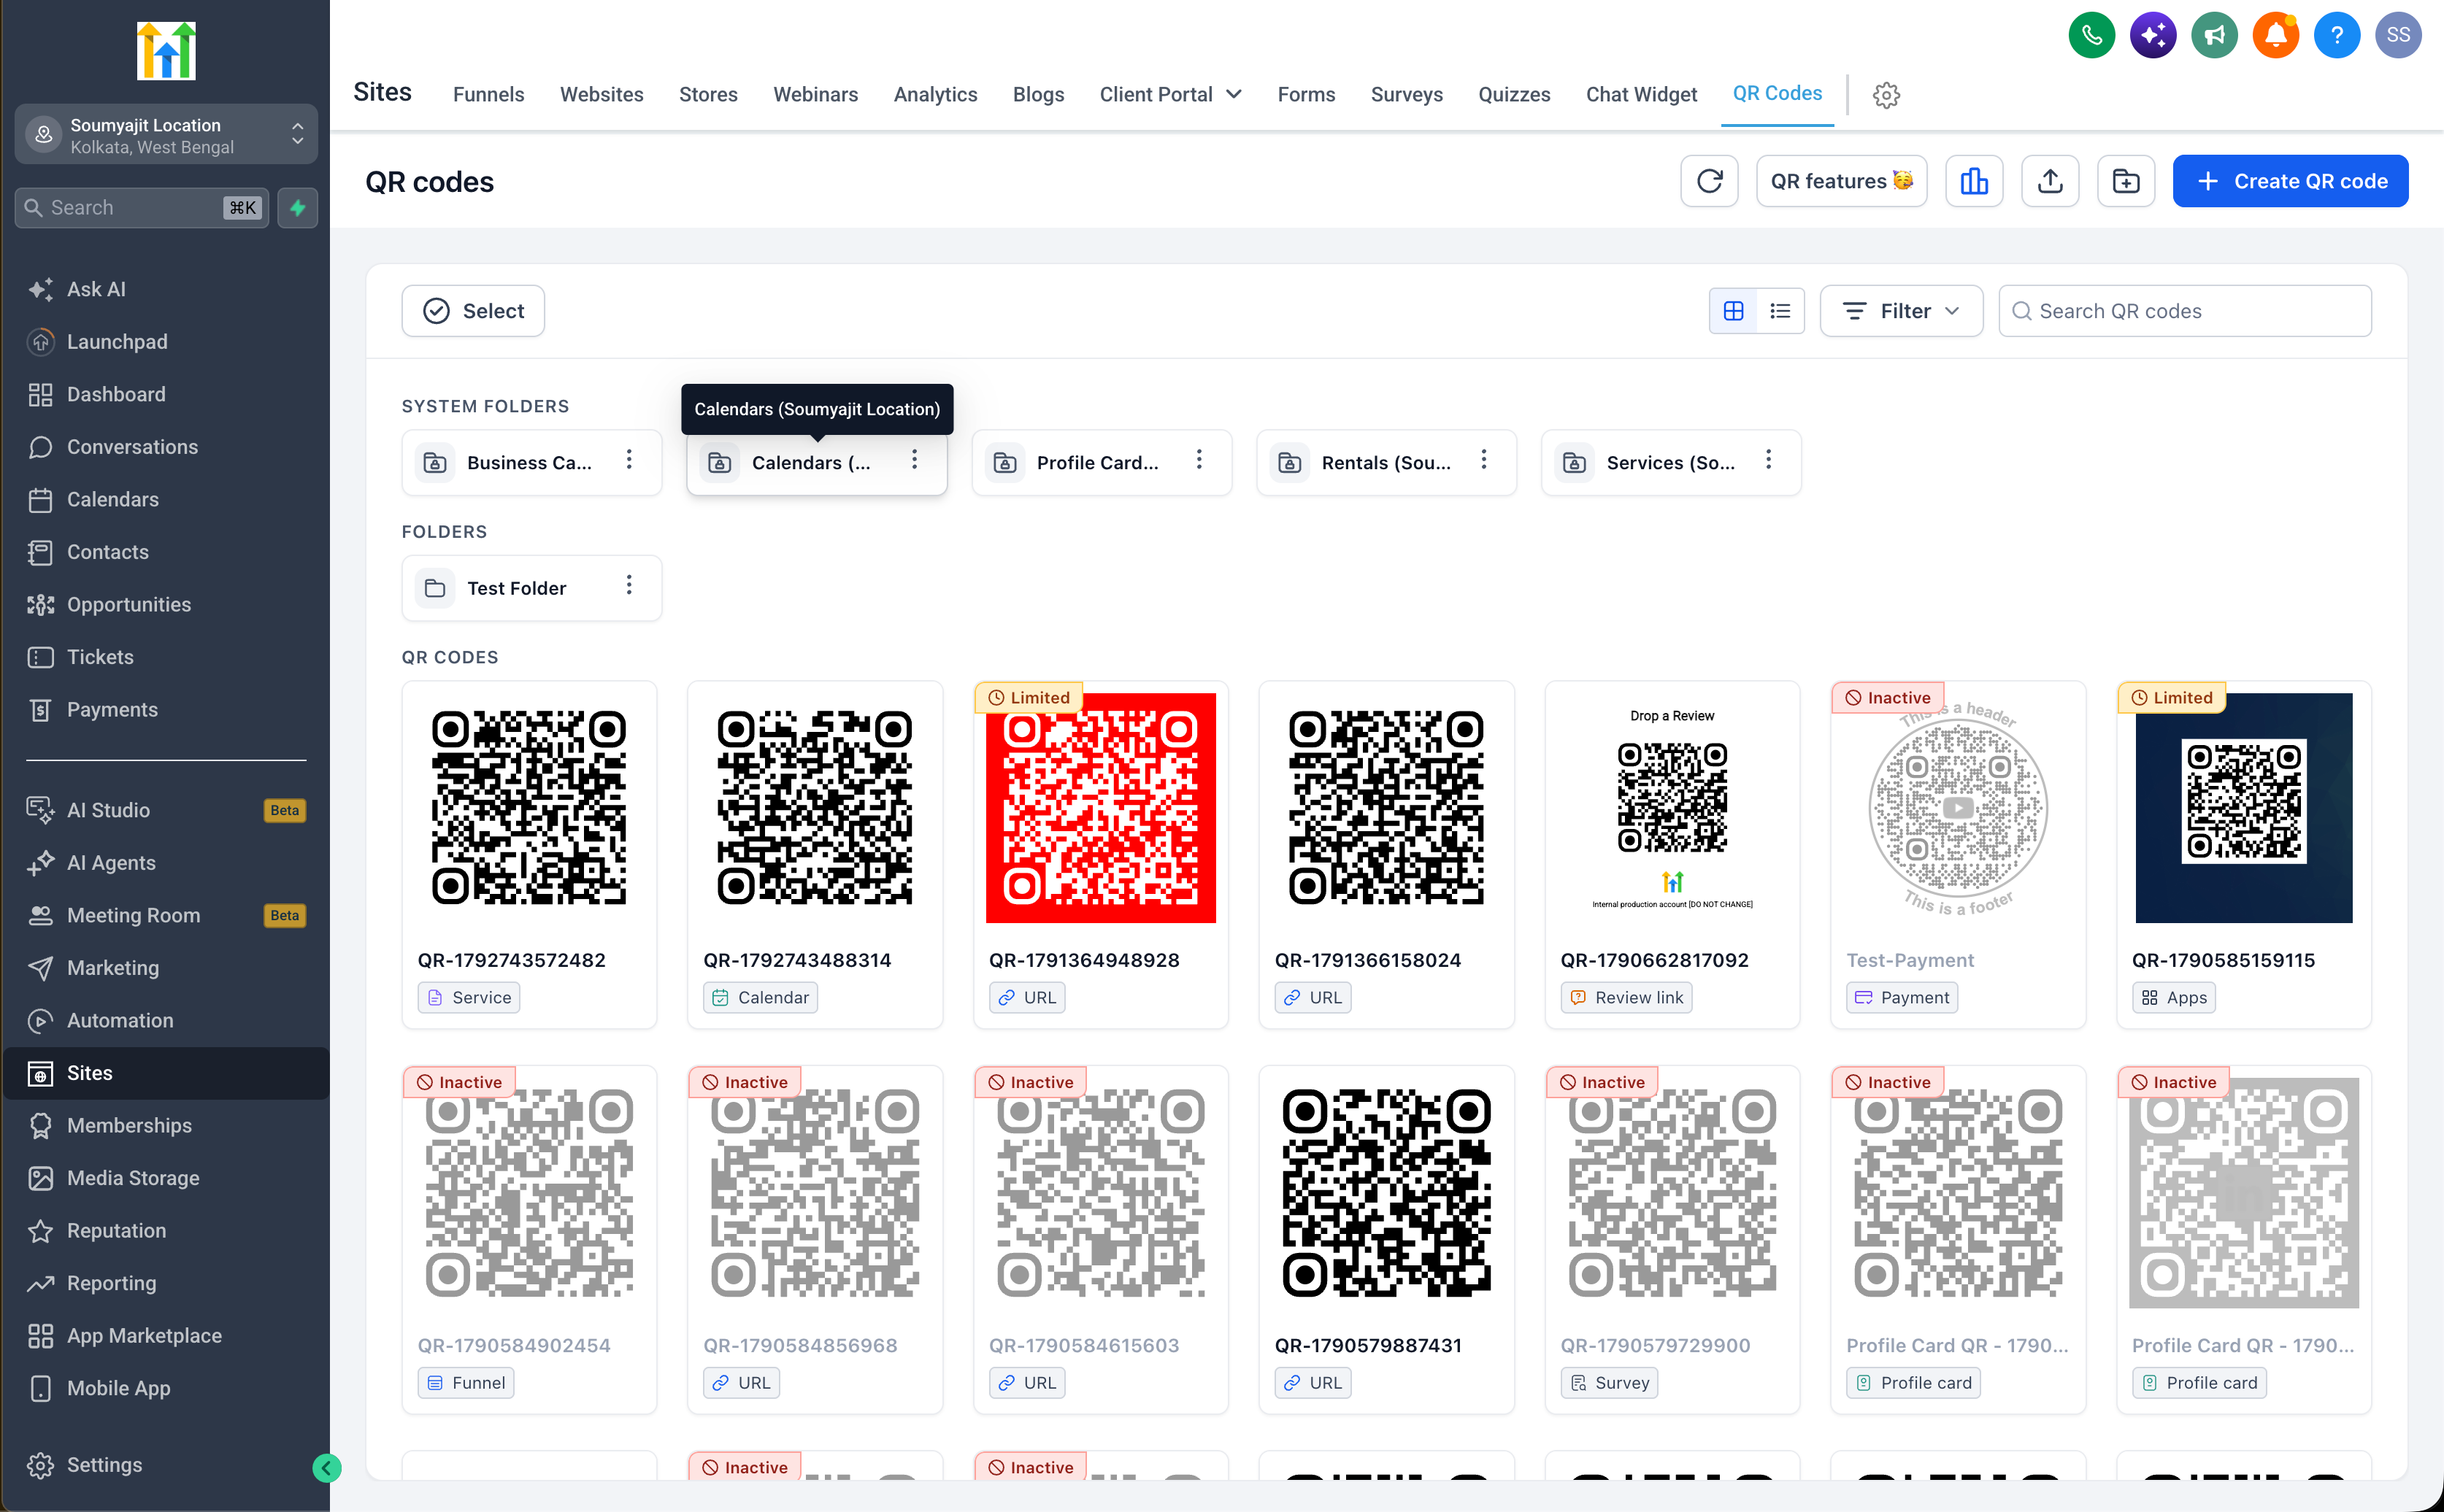Viewport: 2444px width, 1512px height.
Task: Expand the Client Portal dropdown
Action: pyautogui.click(x=1169, y=94)
